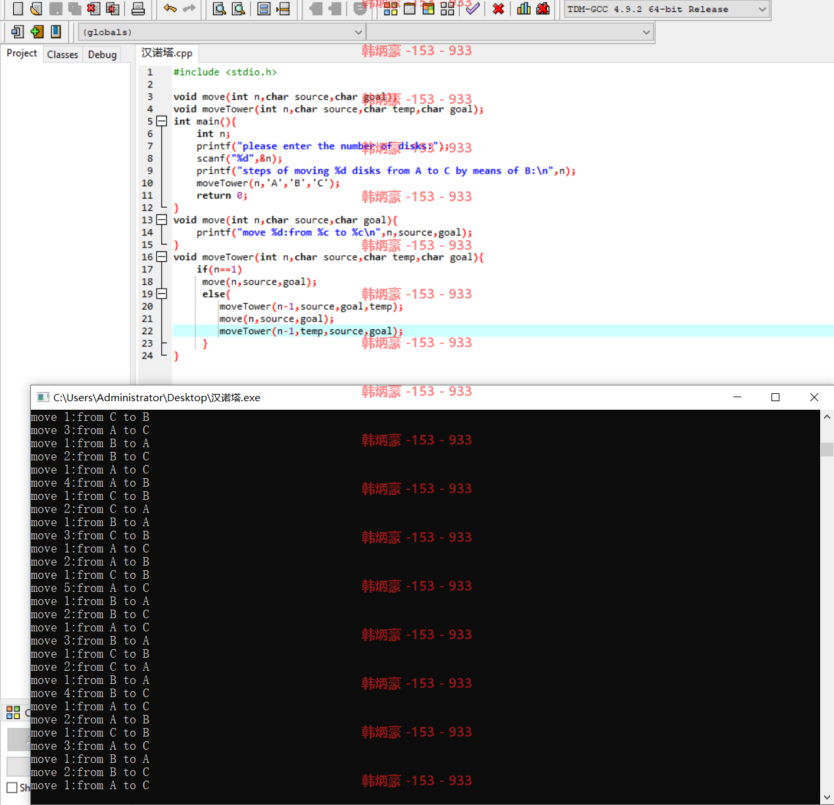Open Replace with the second magnifier icon

click(x=239, y=9)
